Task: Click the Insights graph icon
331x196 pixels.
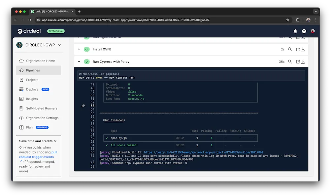Action: pyautogui.click(x=20, y=99)
